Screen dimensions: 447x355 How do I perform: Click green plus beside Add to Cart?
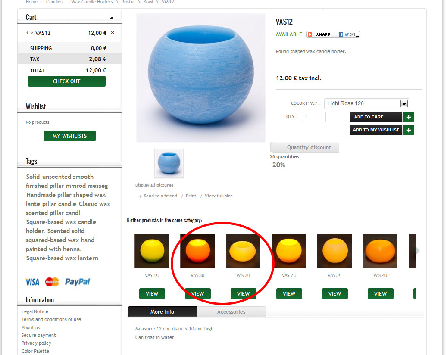(409, 117)
